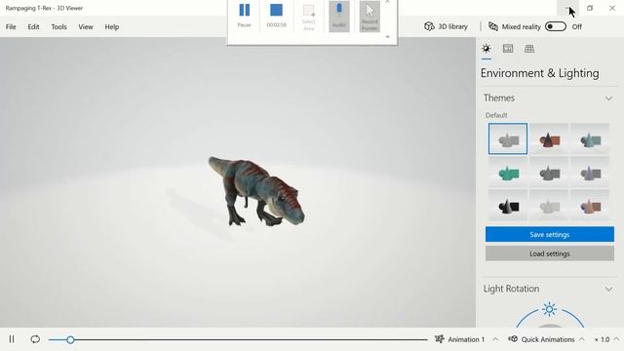Click the Select Area recorder button
The height and width of the screenshot is (351, 624).
309,17
